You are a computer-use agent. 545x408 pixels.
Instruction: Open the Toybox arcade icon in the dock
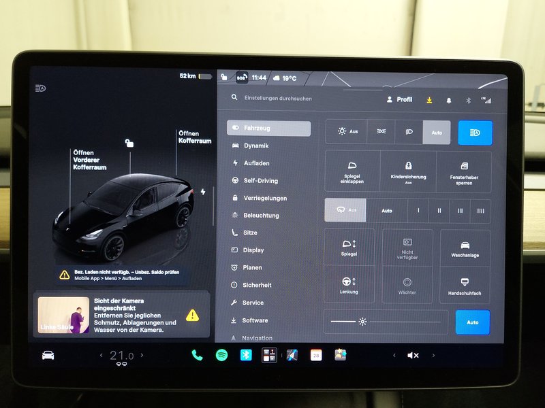coord(340,355)
